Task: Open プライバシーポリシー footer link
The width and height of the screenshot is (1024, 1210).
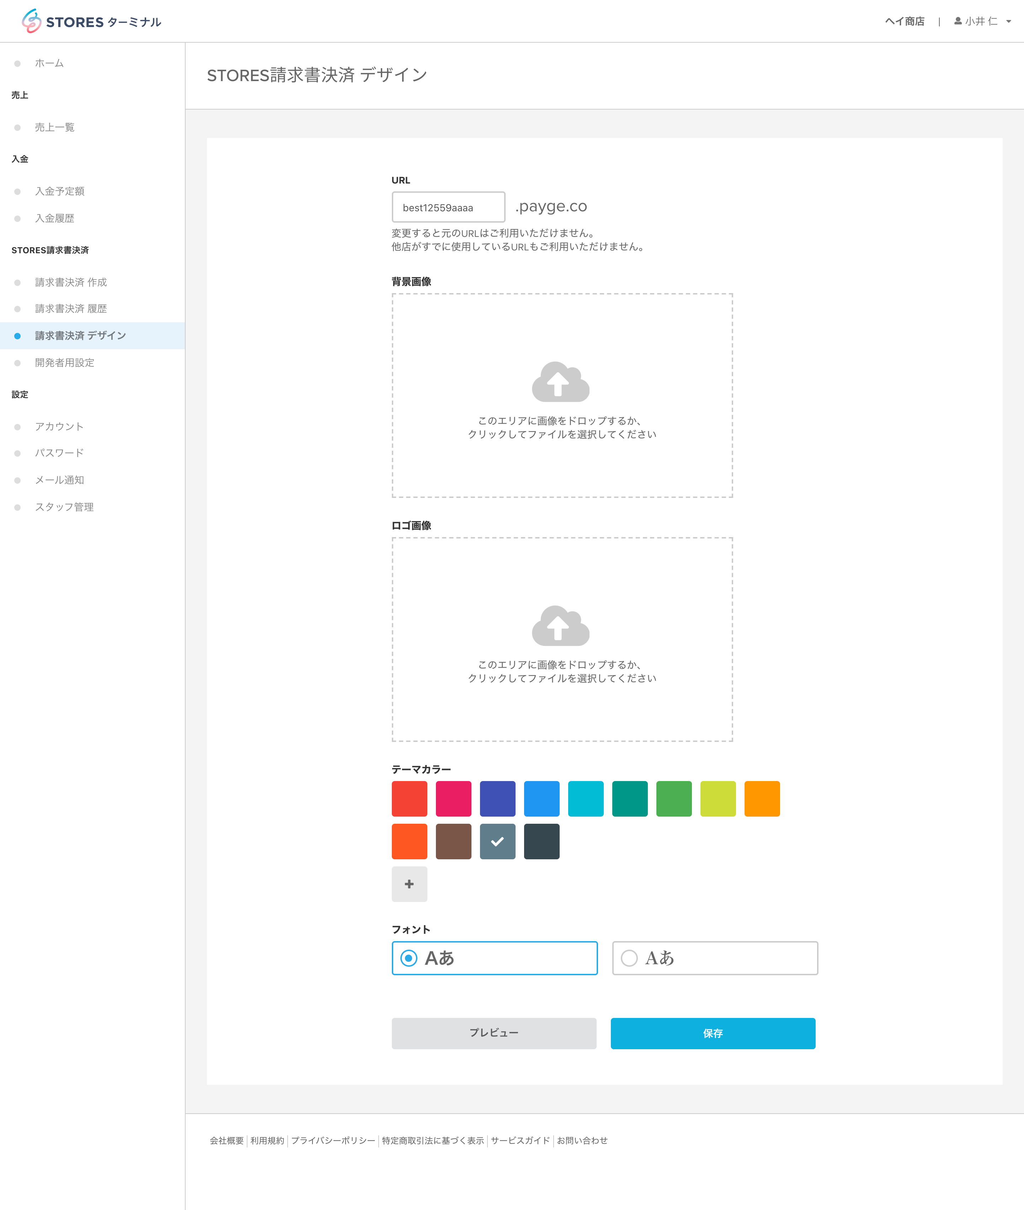Action: tap(333, 1140)
